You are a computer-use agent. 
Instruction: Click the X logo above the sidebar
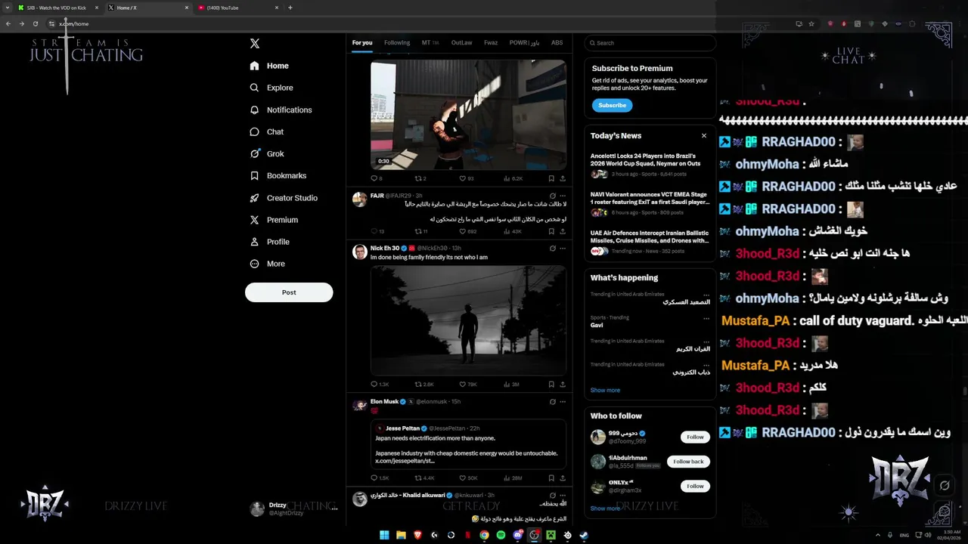click(255, 43)
